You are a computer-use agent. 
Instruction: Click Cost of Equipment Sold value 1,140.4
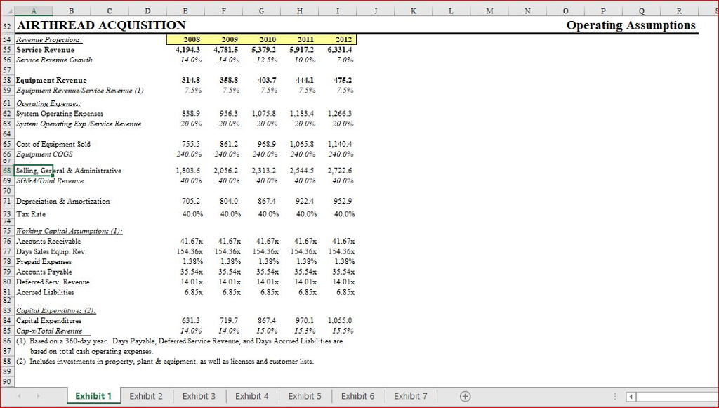[x=340, y=144]
